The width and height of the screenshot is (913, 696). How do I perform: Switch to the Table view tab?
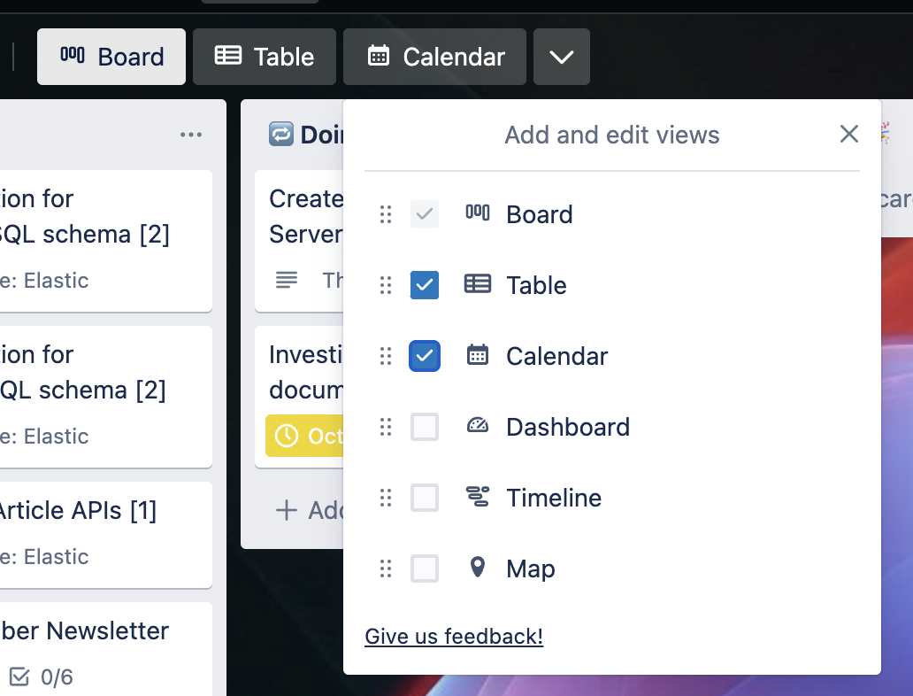click(x=264, y=56)
